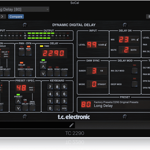The height and width of the screenshot is (150, 150).
Task: Increase delay time with the DELAY up arrow
Action: coord(43,67)
